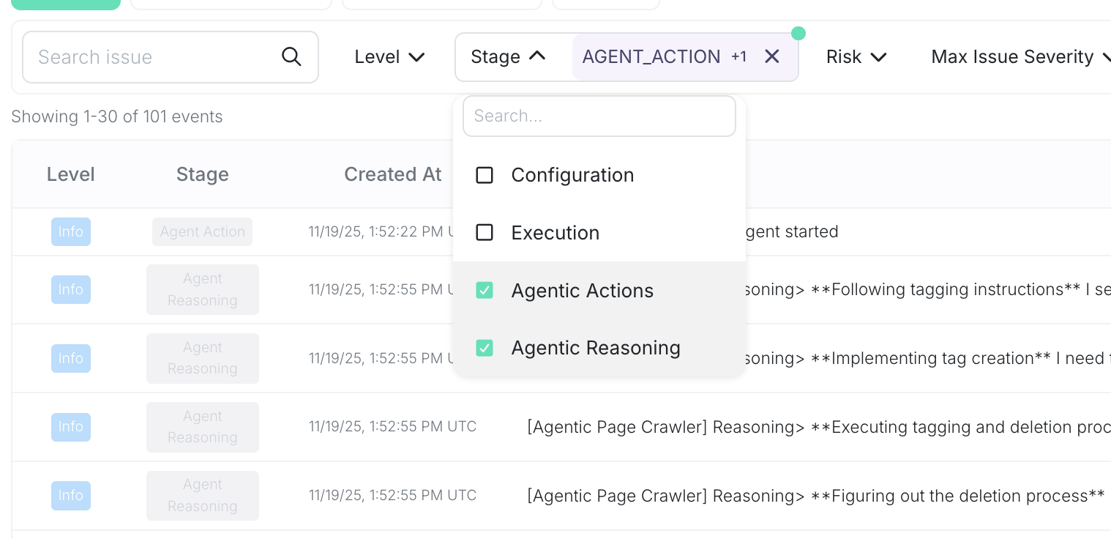Click the Search... field inside the Stage dropdown
Image resolution: width=1111 pixels, height=539 pixels.
tap(599, 116)
